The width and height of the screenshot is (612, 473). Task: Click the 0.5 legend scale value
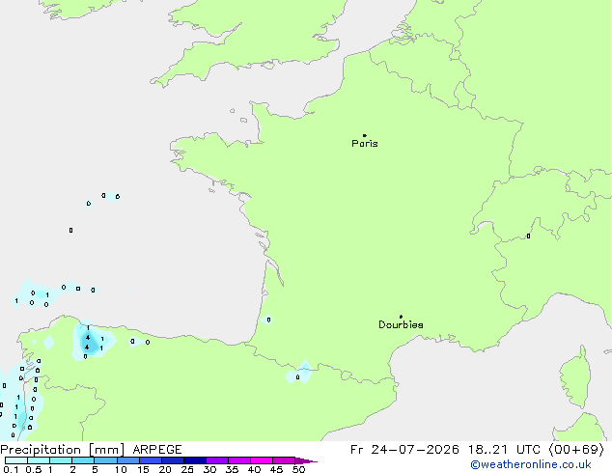(33, 469)
